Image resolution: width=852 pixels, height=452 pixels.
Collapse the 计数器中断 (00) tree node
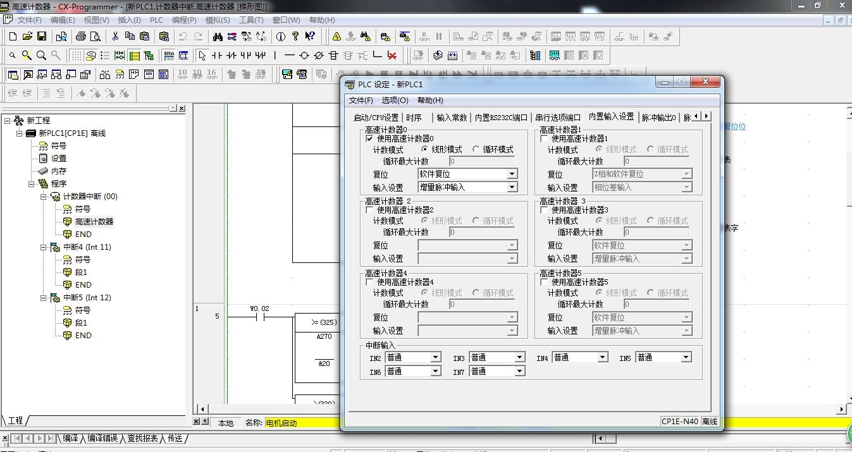pos(44,197)
